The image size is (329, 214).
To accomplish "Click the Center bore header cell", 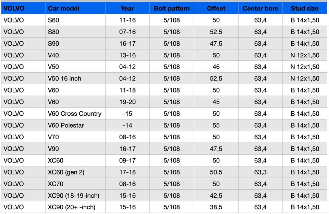I will (x=260, y=9).
